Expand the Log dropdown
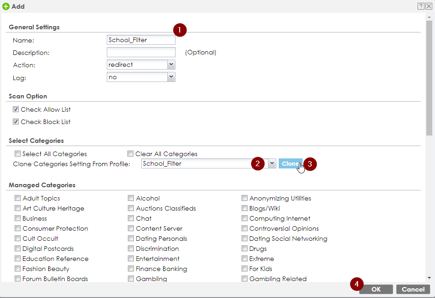Screen dimensions: 435x298 (x=171, y=77)
